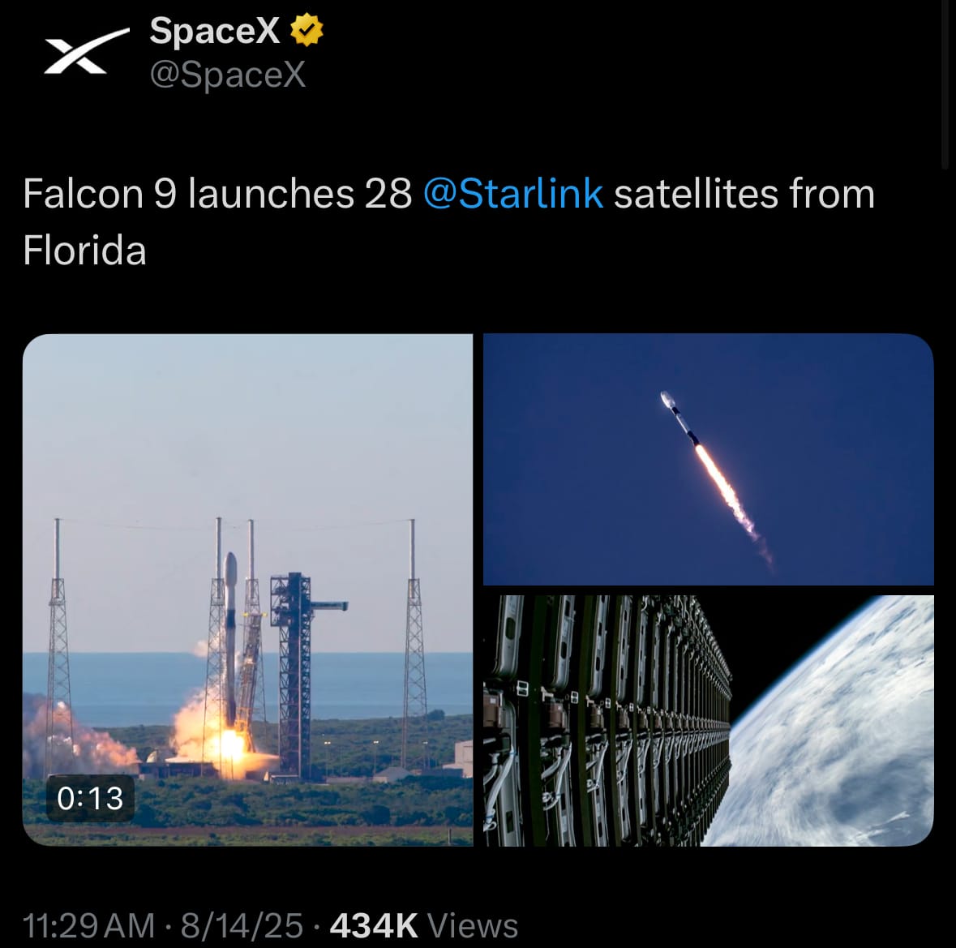Play the launch pad liftoff video
Viewport: 956px width, 948px height.
pos(247,590)
